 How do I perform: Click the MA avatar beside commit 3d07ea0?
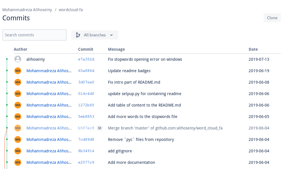18,82
